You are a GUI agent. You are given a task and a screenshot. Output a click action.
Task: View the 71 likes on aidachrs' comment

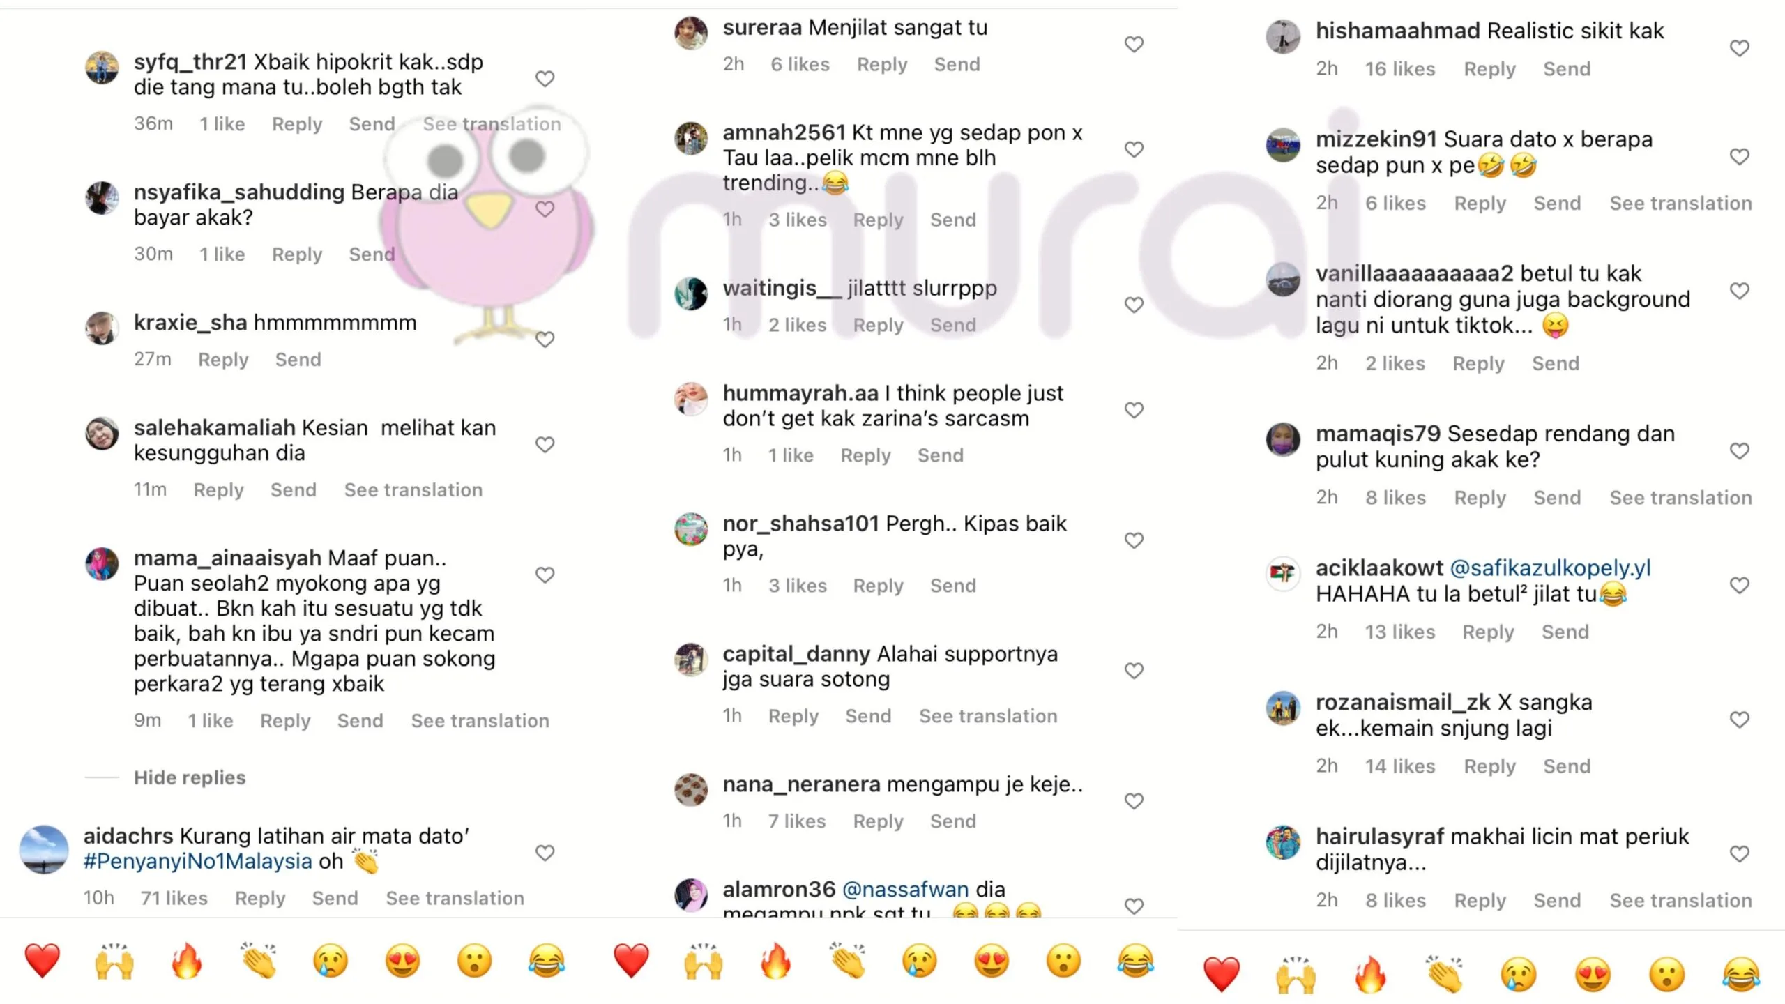point(174,898)
